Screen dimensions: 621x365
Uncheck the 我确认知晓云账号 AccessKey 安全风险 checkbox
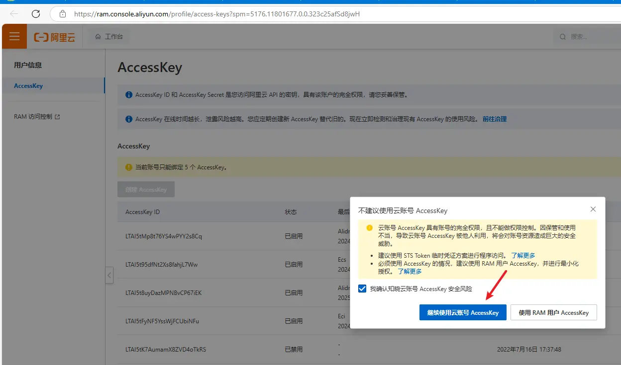pyautogui.click(x=363, y=289)
